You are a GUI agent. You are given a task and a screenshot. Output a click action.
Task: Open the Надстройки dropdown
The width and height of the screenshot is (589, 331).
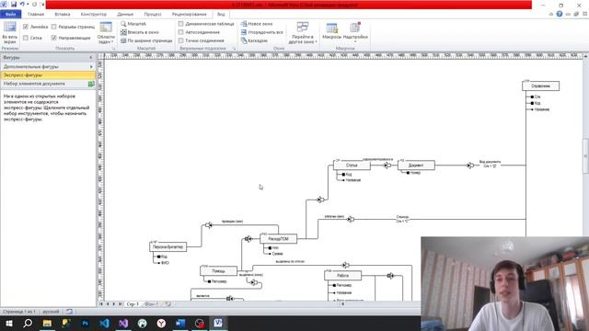tap(355, 33)
